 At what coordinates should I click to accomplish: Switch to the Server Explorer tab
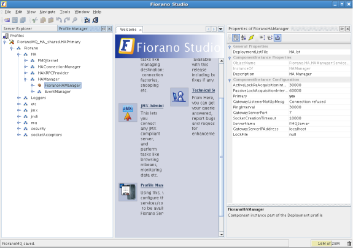(x=18, y=29)
